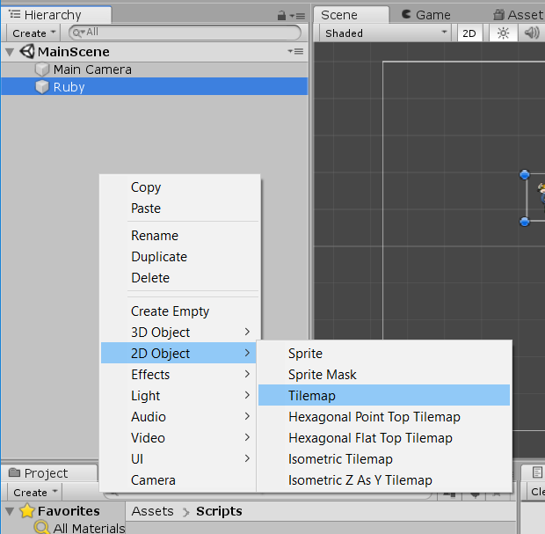
Task: Click Create Empty in context menu
Action: pos(170,311)
